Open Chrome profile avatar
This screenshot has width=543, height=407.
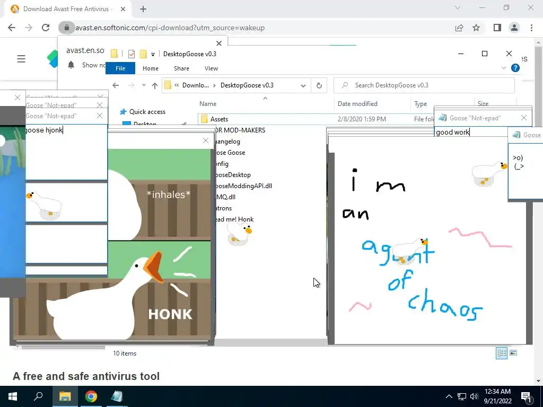[x=514, y=28]
